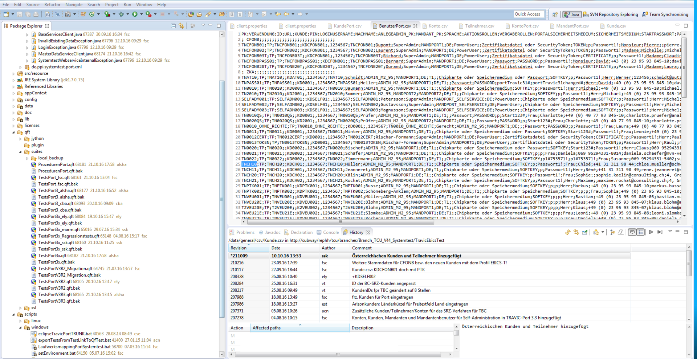Select the Java perspective button
Screen dimensions: 697x359
571,15
